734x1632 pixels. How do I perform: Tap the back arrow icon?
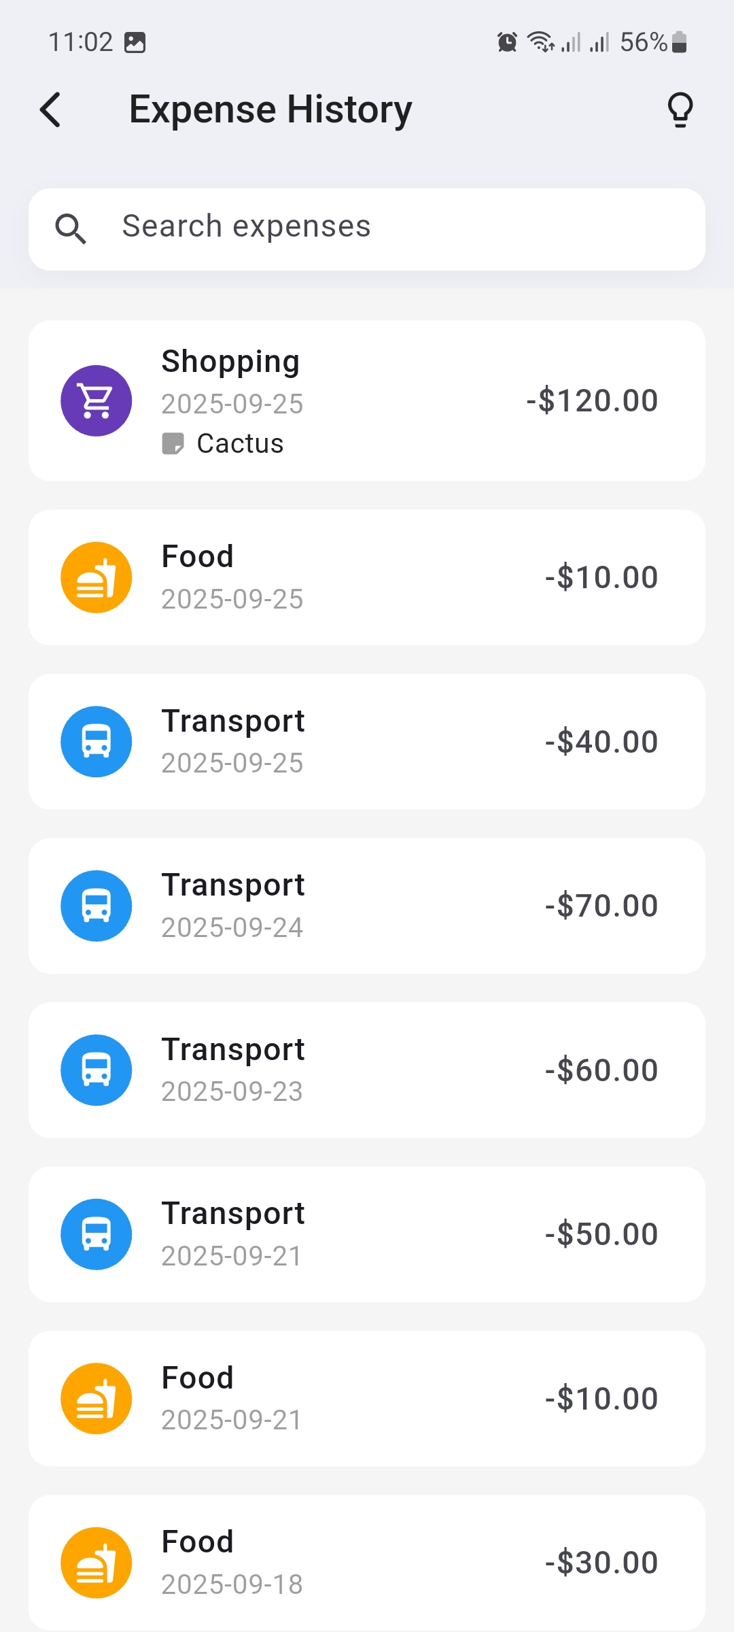tap(51, 110)
